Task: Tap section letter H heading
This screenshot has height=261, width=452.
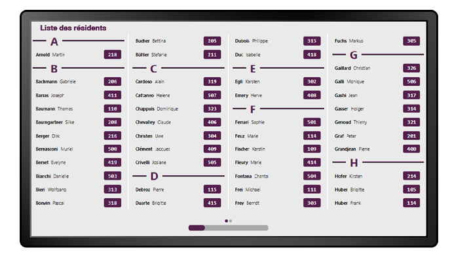Action: [354, 163]
